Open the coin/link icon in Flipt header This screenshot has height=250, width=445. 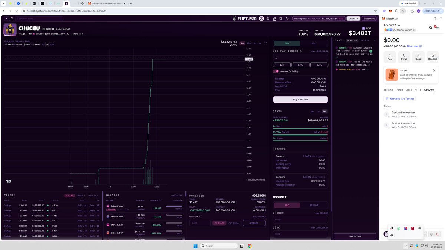coord(274,19)
